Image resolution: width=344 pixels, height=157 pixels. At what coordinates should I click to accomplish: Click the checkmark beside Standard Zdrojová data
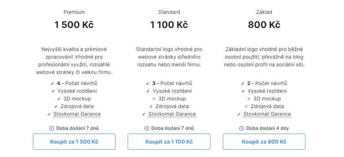click(151, 106)
